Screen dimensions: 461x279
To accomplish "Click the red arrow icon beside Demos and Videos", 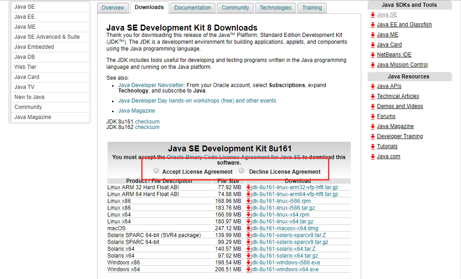I will coord(373,107).
